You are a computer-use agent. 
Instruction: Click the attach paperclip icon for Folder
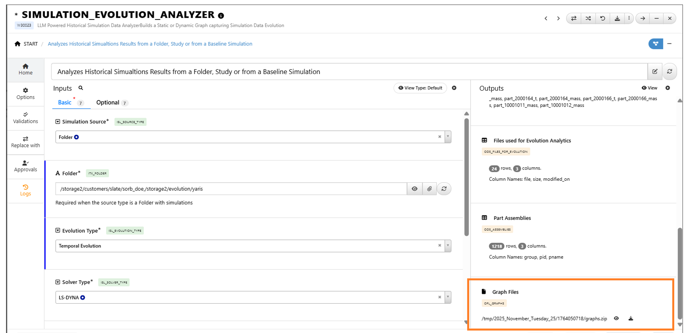pos(429,189)
